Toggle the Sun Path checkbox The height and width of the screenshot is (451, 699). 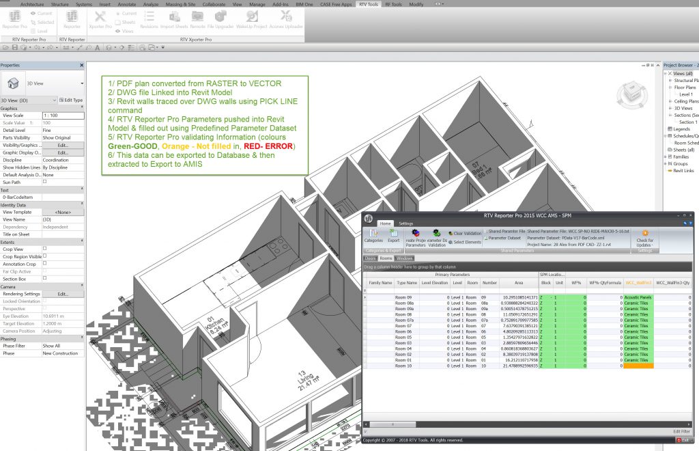45,182
